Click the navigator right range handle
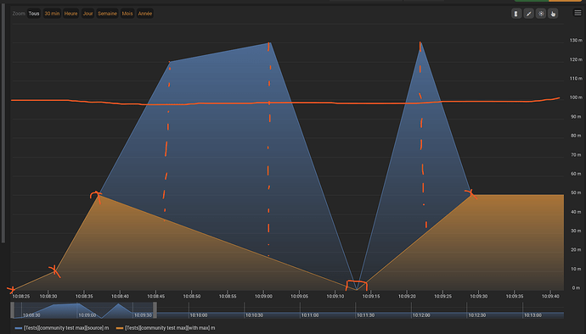Screen dimensions: 586x334 coord(155,310)
